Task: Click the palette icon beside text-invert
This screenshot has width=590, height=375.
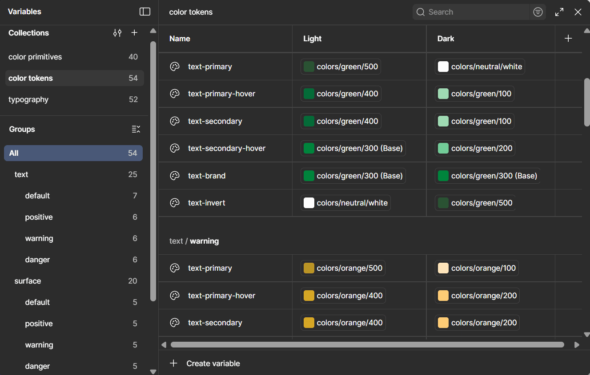Action: [175, 203]
